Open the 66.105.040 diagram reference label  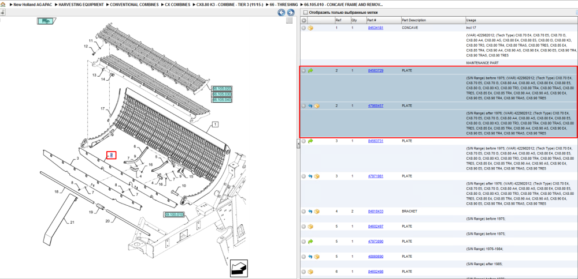(221, 100)
